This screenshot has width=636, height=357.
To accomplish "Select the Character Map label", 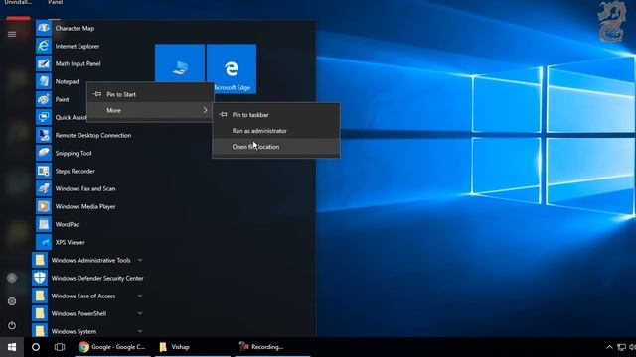I will [x=76, y=28].
